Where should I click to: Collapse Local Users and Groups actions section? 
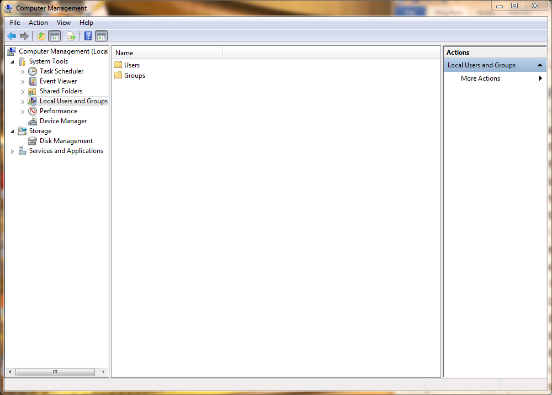tap(540, 65)
